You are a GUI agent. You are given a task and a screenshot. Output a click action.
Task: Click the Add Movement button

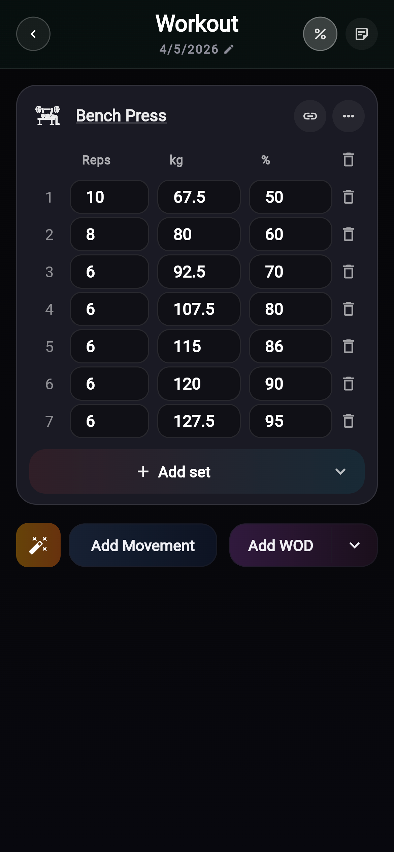[x=143, y=545]
